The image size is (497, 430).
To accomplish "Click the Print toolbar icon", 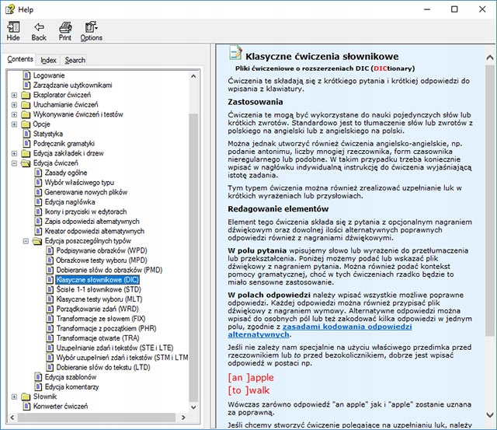I will pos(64,31).
